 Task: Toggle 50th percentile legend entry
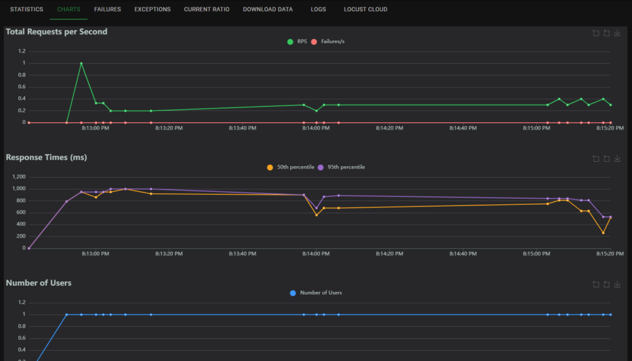291,167
